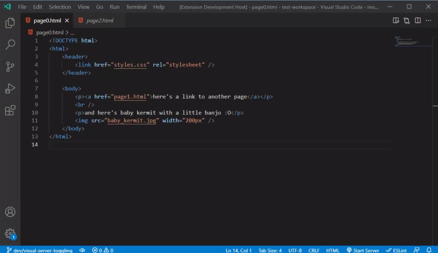Open the More Actions ellipsis menu

428,20
